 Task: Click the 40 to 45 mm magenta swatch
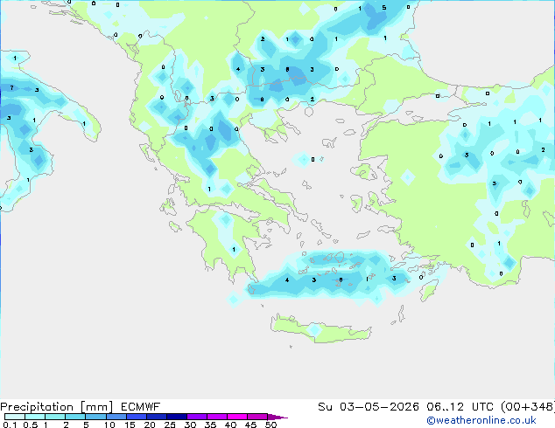(x=237, y=417)
